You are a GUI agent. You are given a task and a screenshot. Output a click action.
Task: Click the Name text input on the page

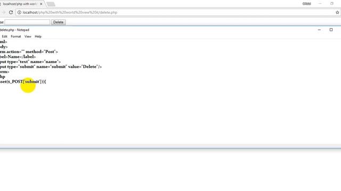(27, 22)
